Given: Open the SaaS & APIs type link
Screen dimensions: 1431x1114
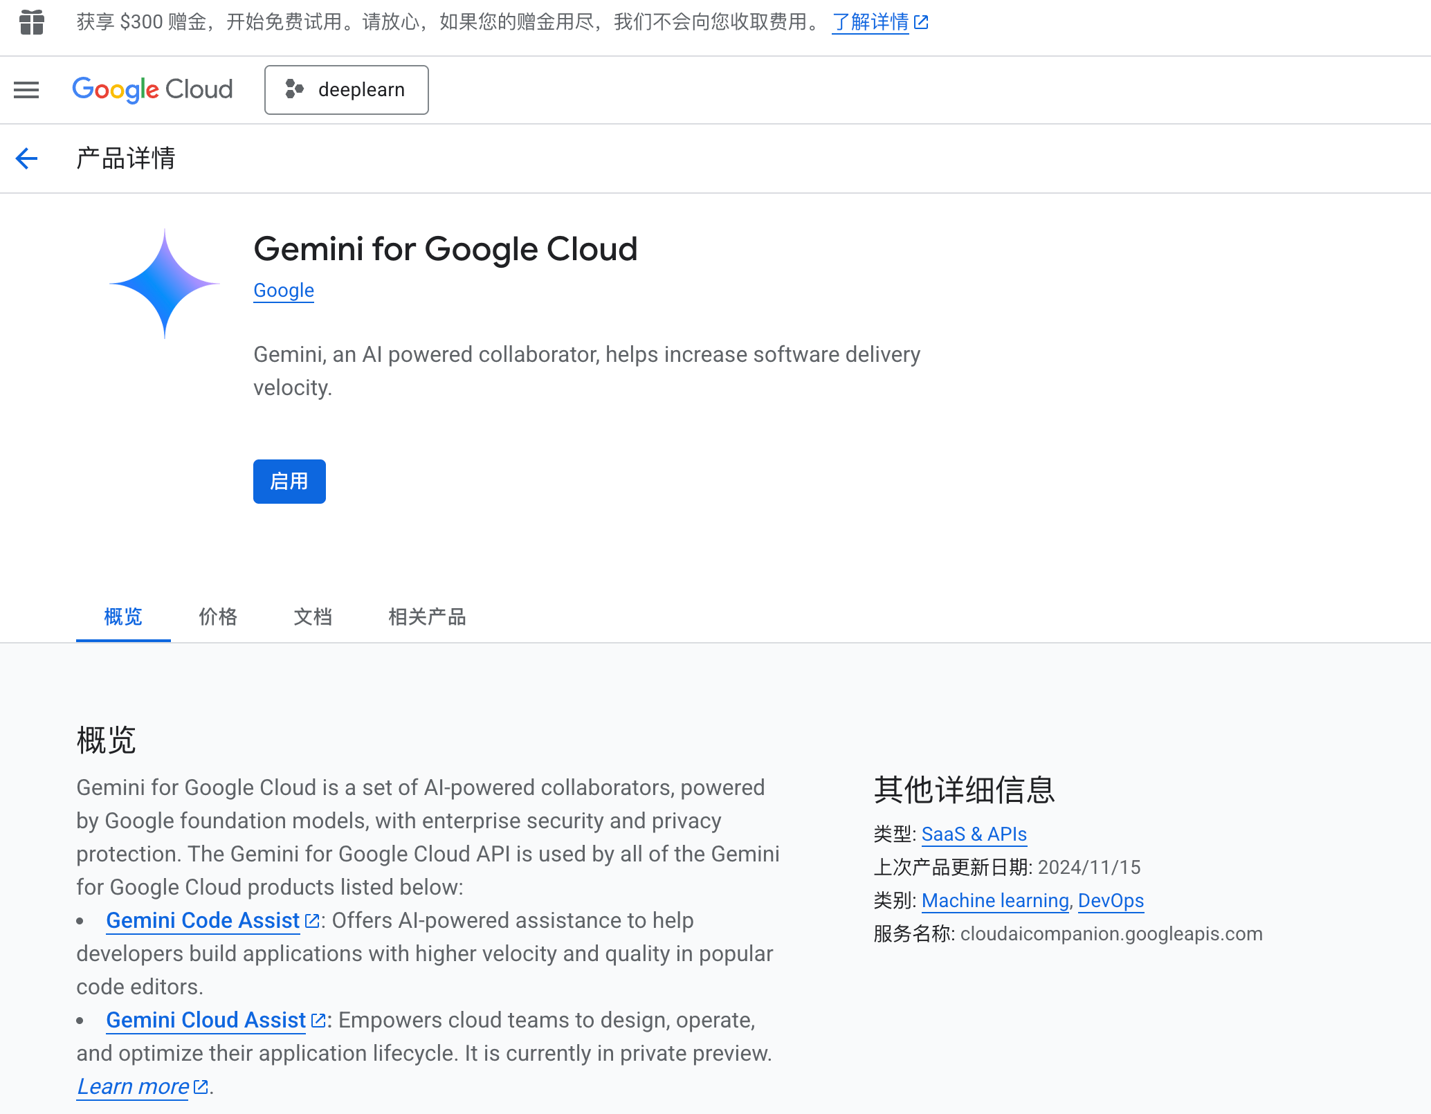Looking at the screenshot, I should pos(974,834).
